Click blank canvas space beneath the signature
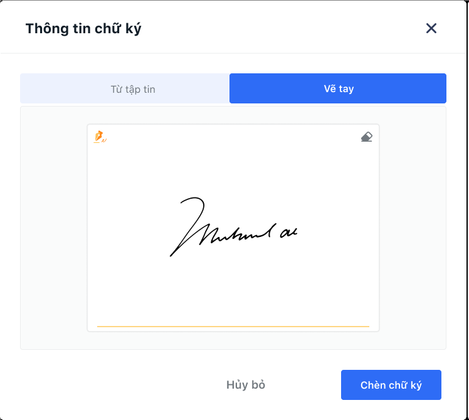The width and height of the screenshot is (469, 420). point(233,290)
